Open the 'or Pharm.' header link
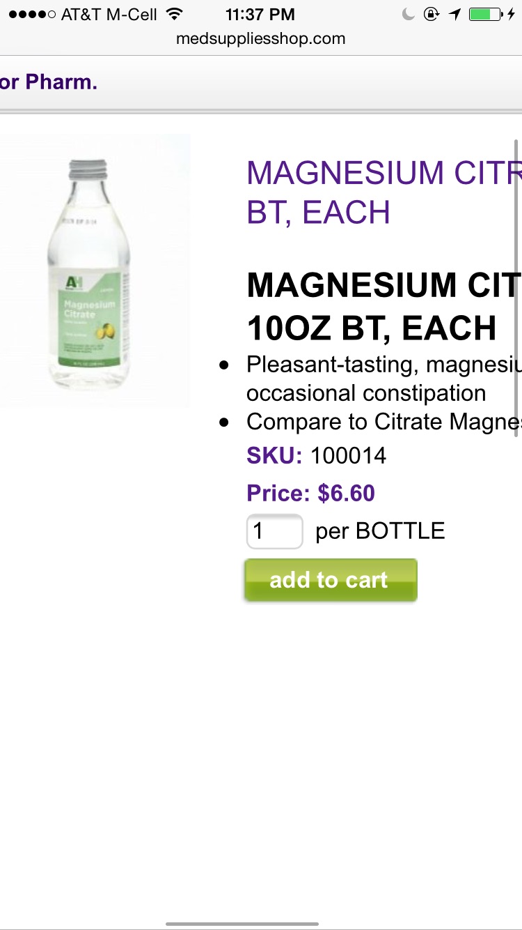 coord(49,82)
